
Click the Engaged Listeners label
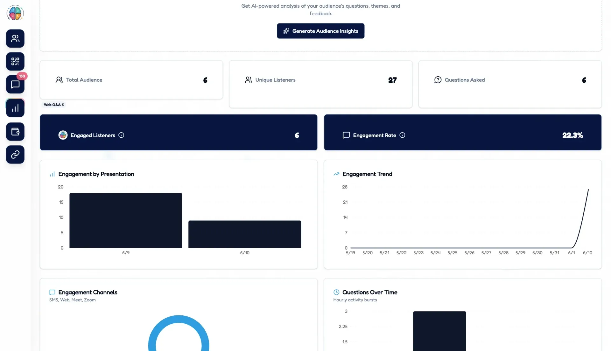click(x=93, y=135)
